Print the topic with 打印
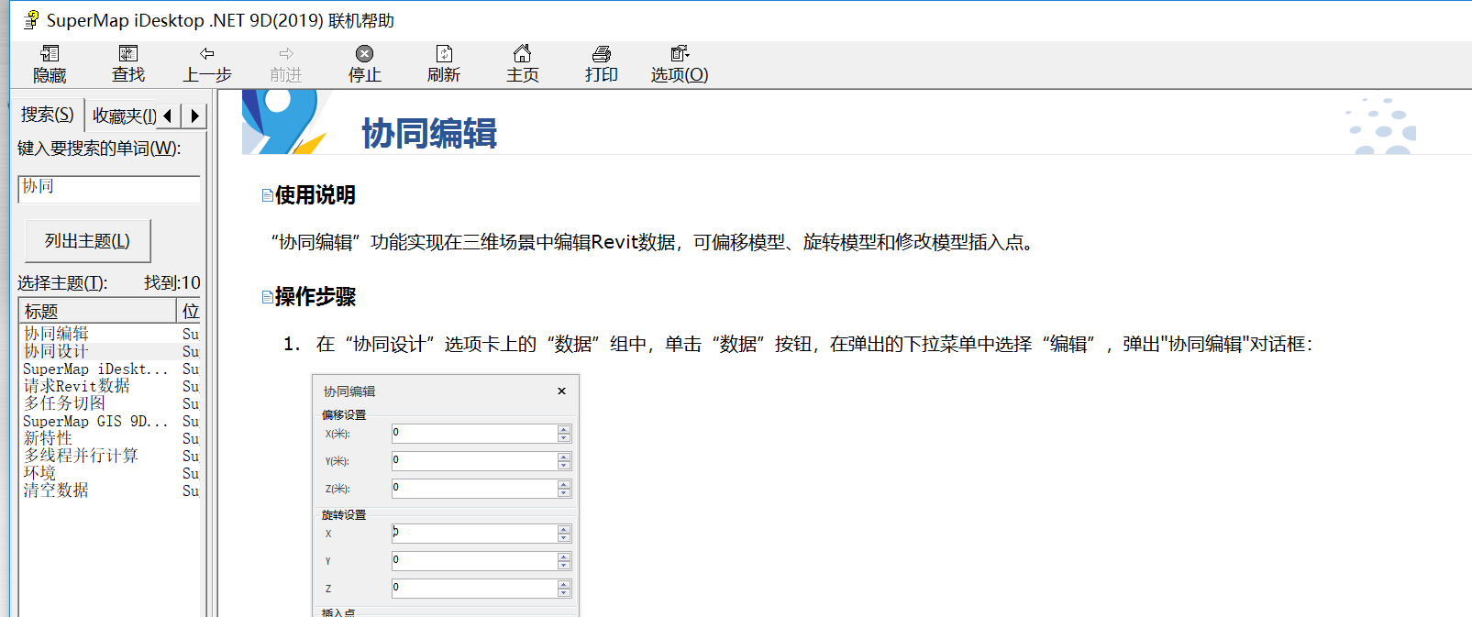This screenshot has height=617, width=1472. (x=602, y=64)
